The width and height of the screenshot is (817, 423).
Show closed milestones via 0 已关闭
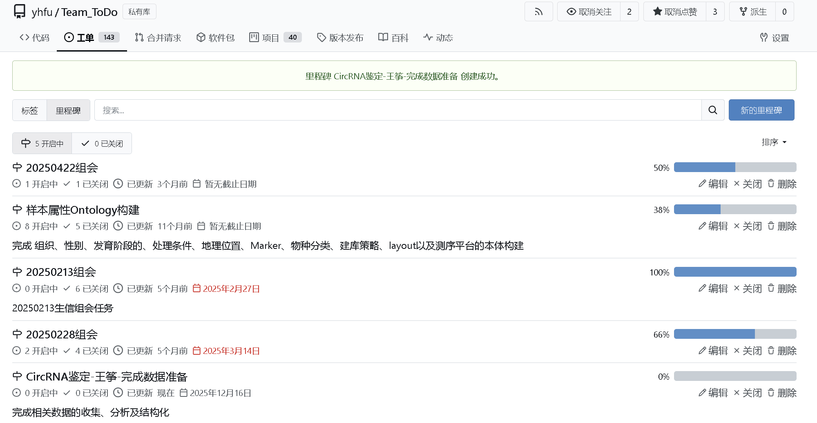tap(102, 143)
